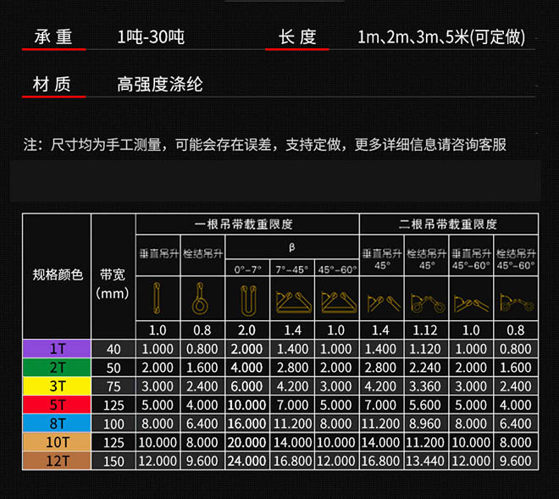This screenshot has width=559, height=499.
Task: Click the single-sling 45°–60° diagram icon
Action: (x=337, y=300)
